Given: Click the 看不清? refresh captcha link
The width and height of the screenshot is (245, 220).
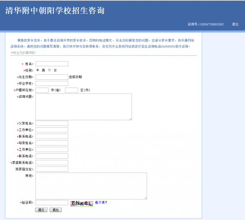Looking at the screenshot, I should 101,202.
